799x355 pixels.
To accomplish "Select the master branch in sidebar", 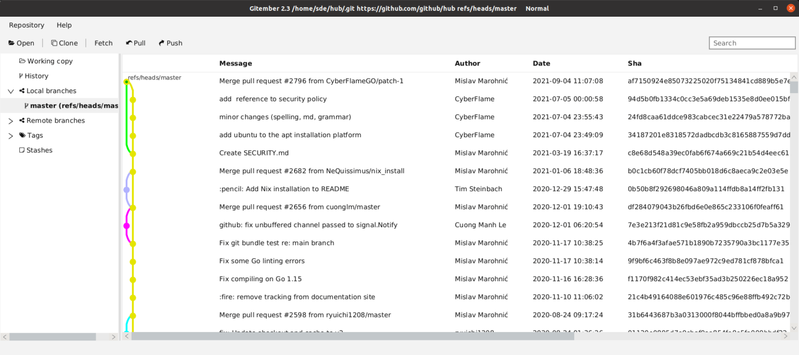I will [60, 106].
